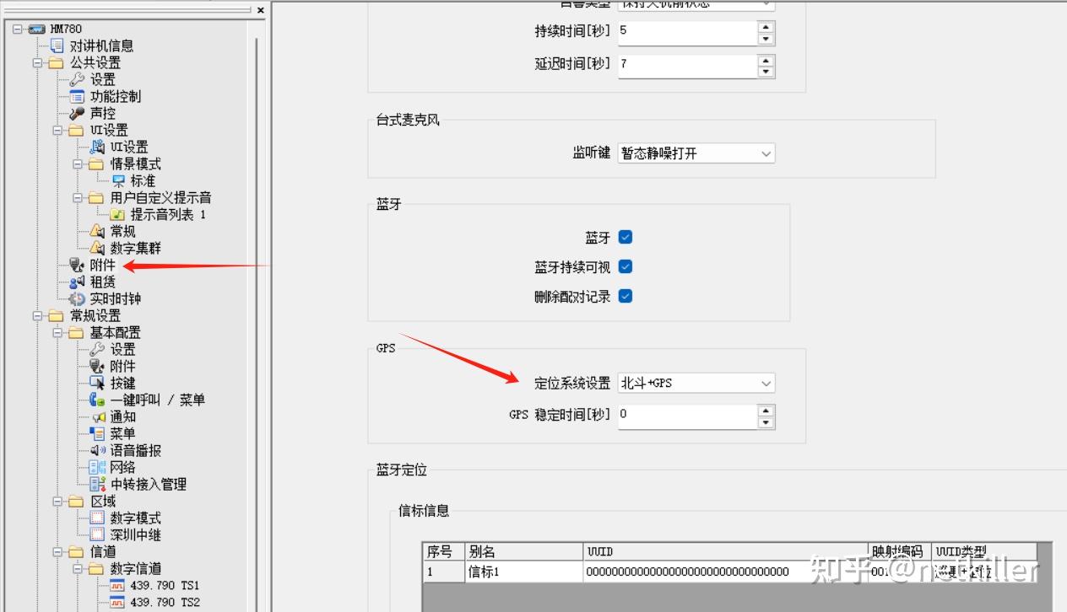Disable the 删除配对记录 checkbox

pyautogui.click(x=626, y=296)
